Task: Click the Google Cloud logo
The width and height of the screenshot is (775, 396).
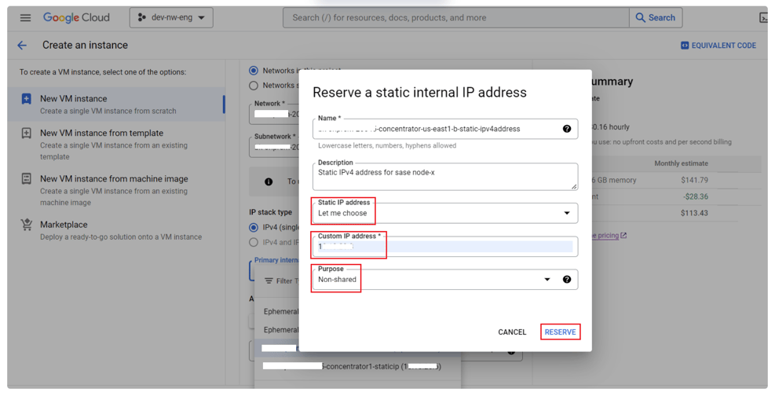Action: pyautogui.click(x=76, y=17)
